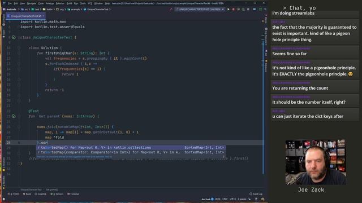Screen dimensions: 362x203
Task: Click chat message 'Seems fine so far'
Action: [x=289, y=54]
